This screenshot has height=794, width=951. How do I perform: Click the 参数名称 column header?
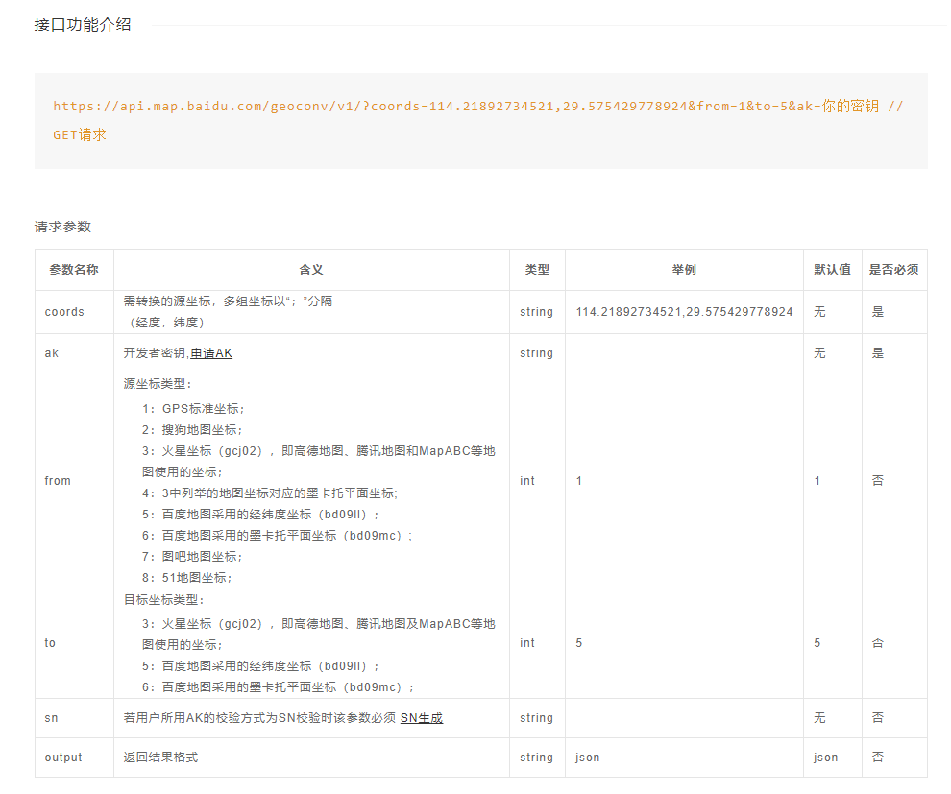pos(73,270)
